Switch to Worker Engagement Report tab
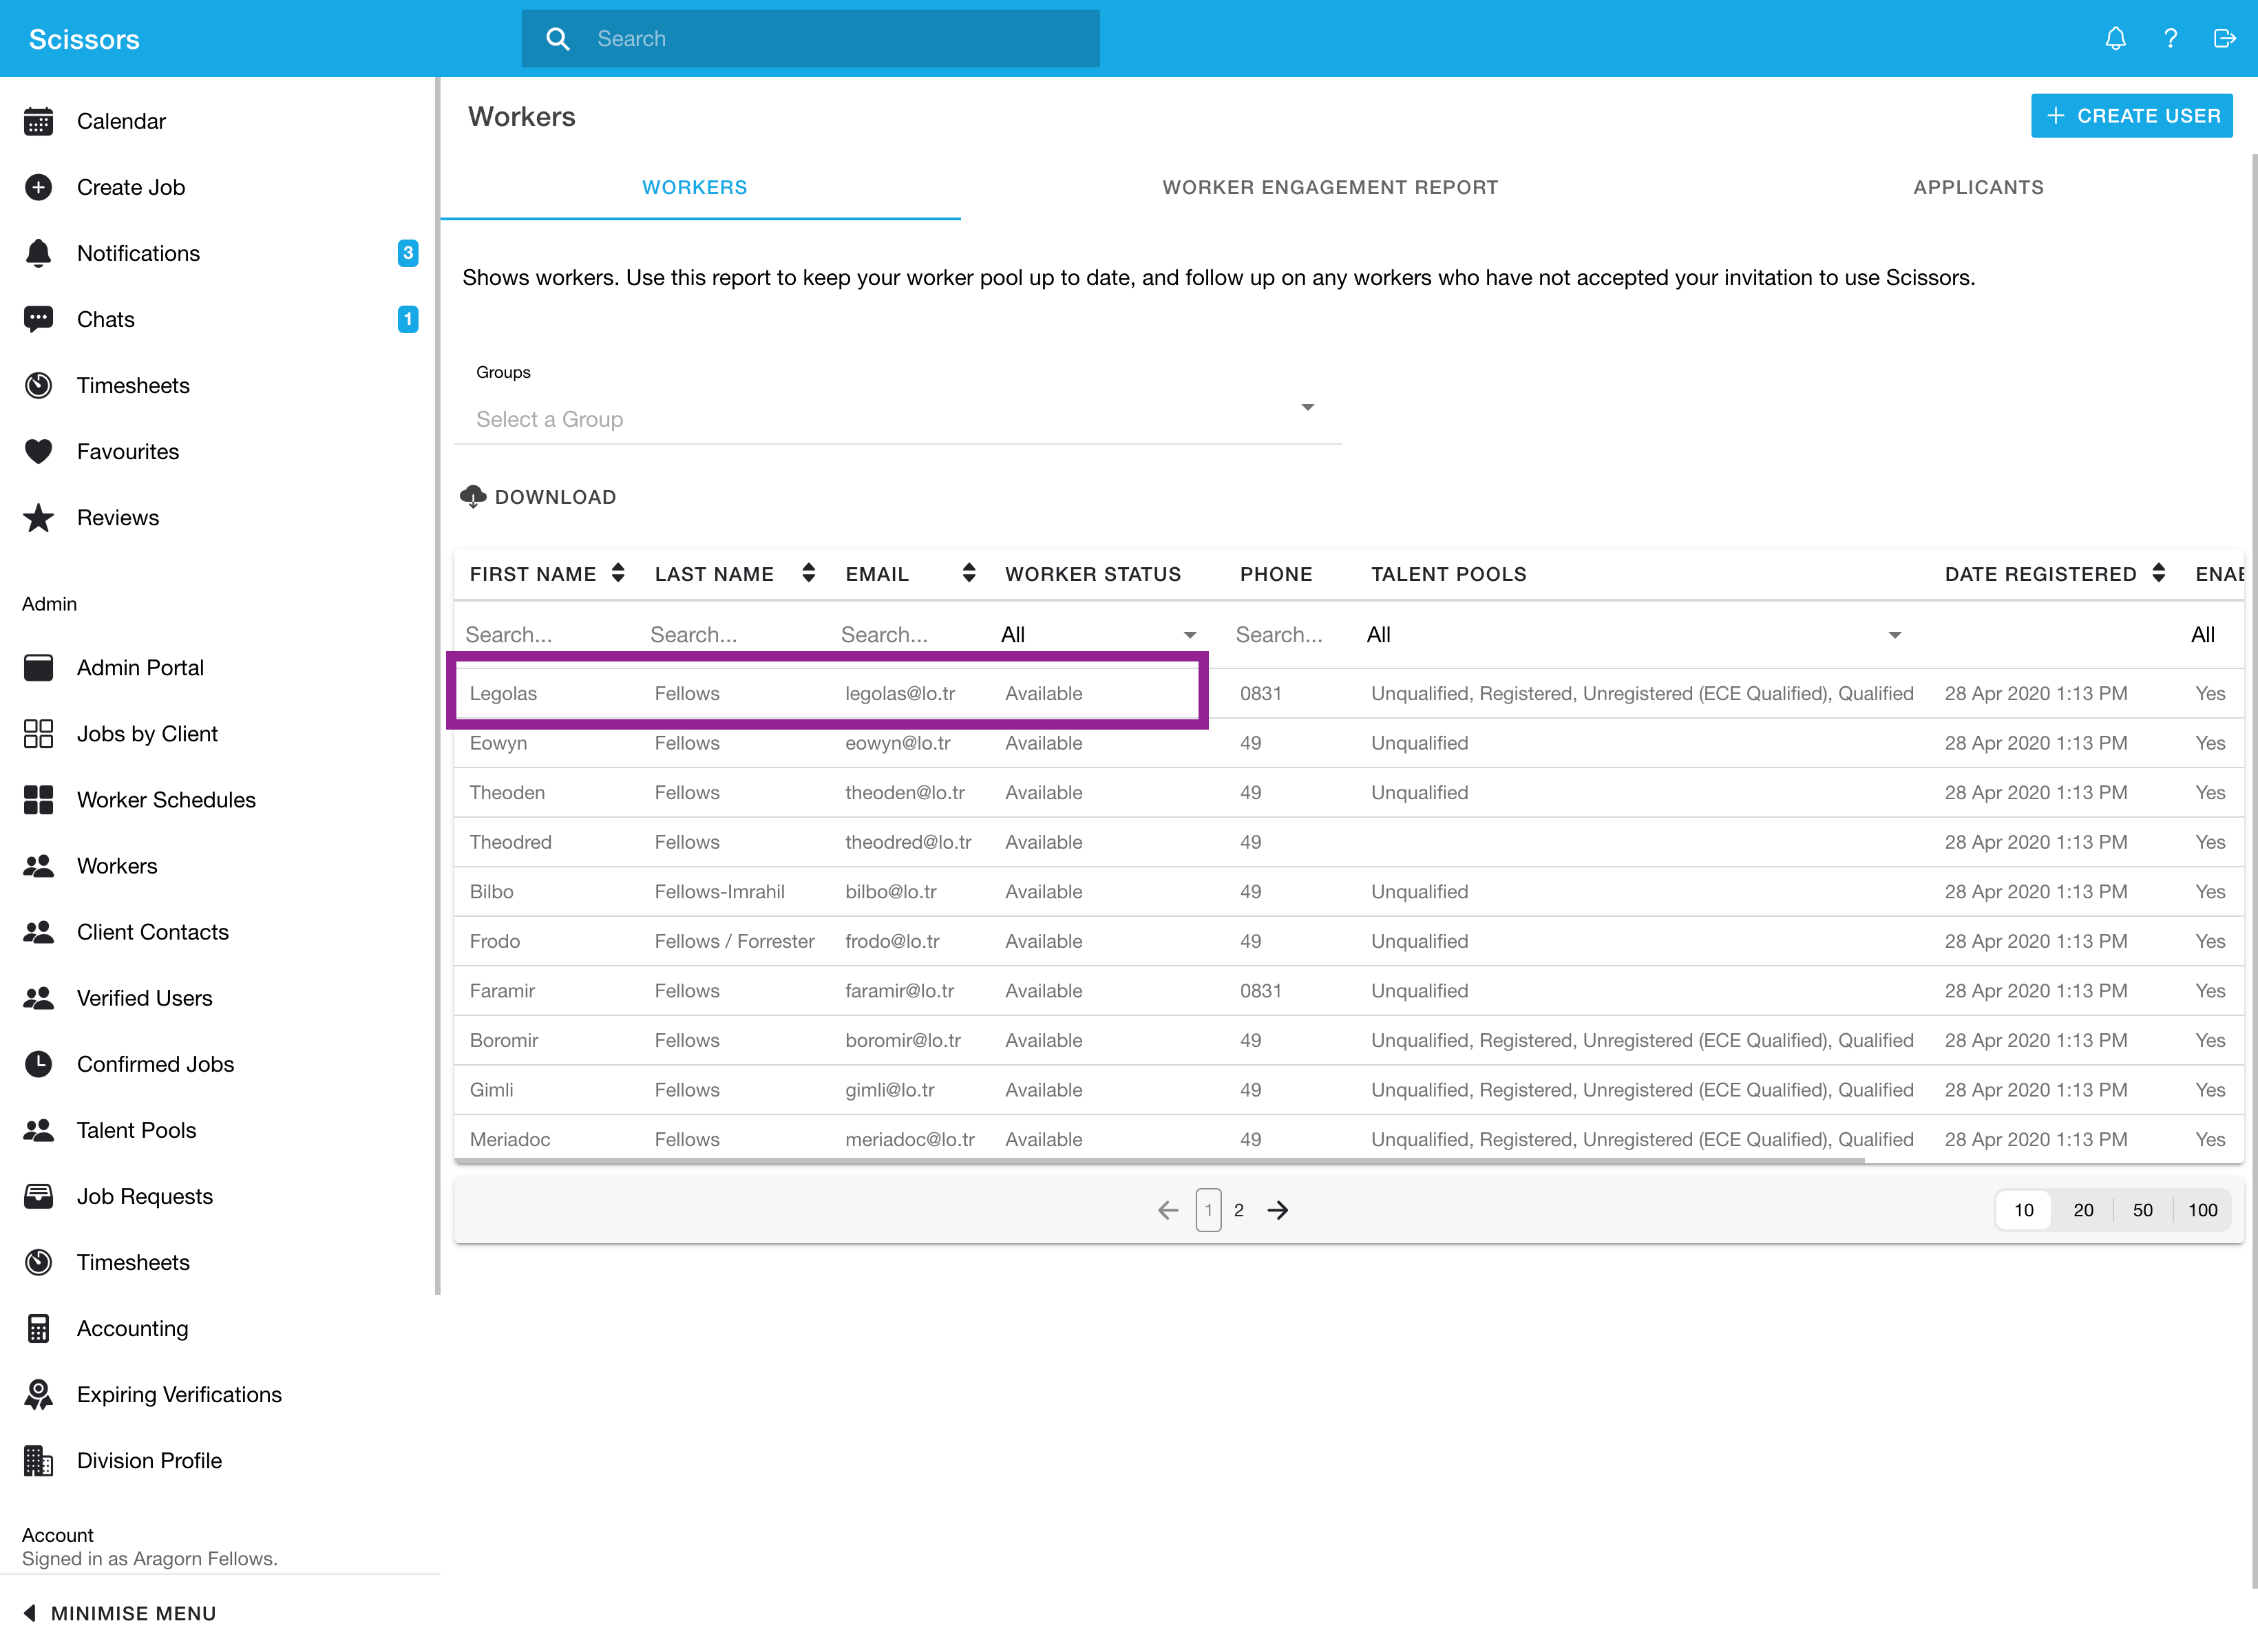The image size is (2258, 1652). [1330, 187]
